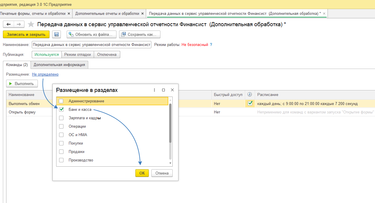Click the blue question mark help icon
The image size is (375, 203).
[211, 45]
